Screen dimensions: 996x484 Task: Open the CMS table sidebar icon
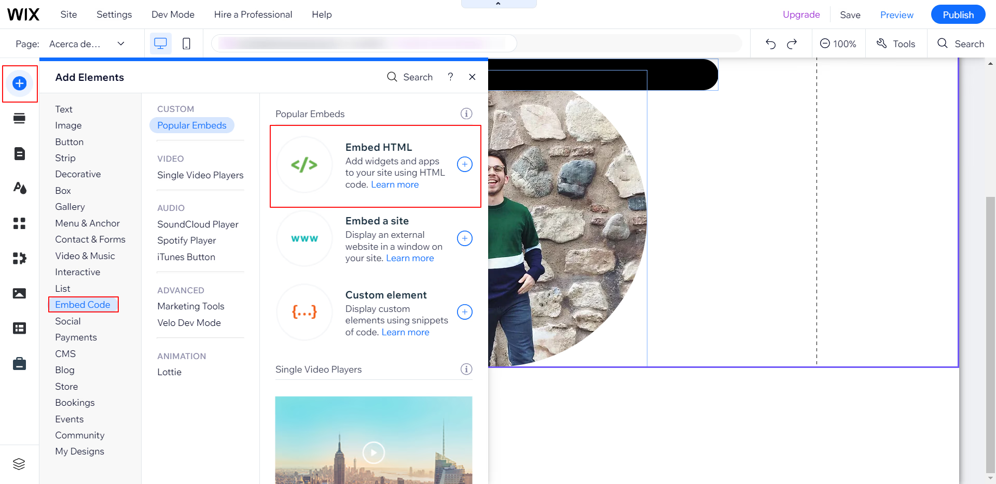(x=20, y=329)
